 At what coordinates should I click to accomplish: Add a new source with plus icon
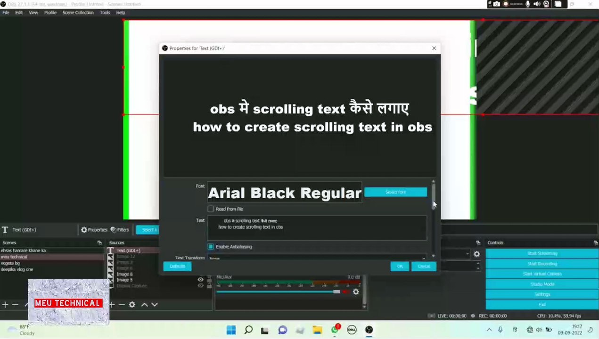click(112, 305)
